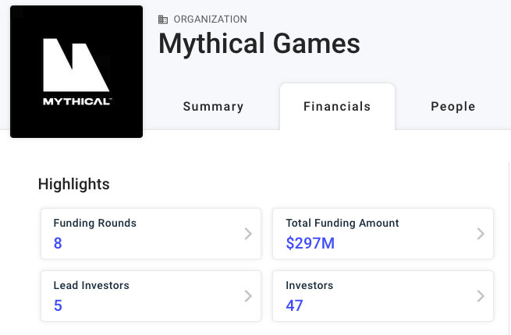Click the Investors card label
This screenshot has width=511, height=335.
tap(309, 285)
